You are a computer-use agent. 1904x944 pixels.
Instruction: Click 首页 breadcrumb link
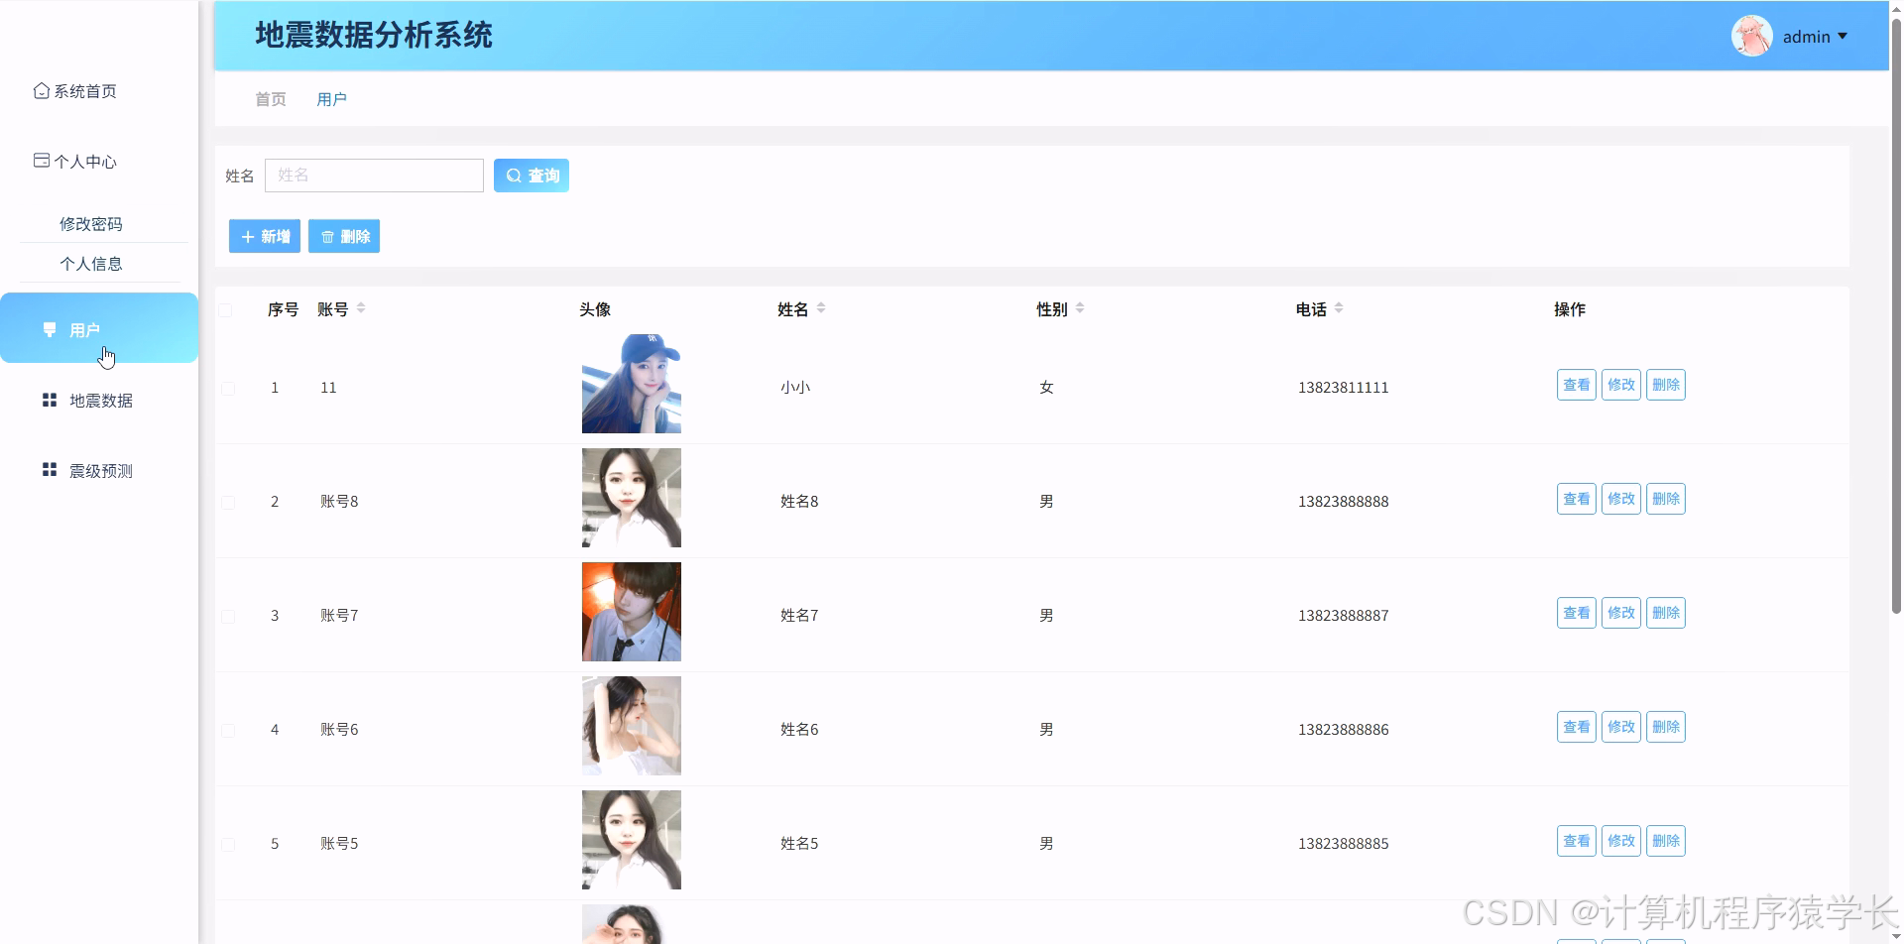(271, 99)
